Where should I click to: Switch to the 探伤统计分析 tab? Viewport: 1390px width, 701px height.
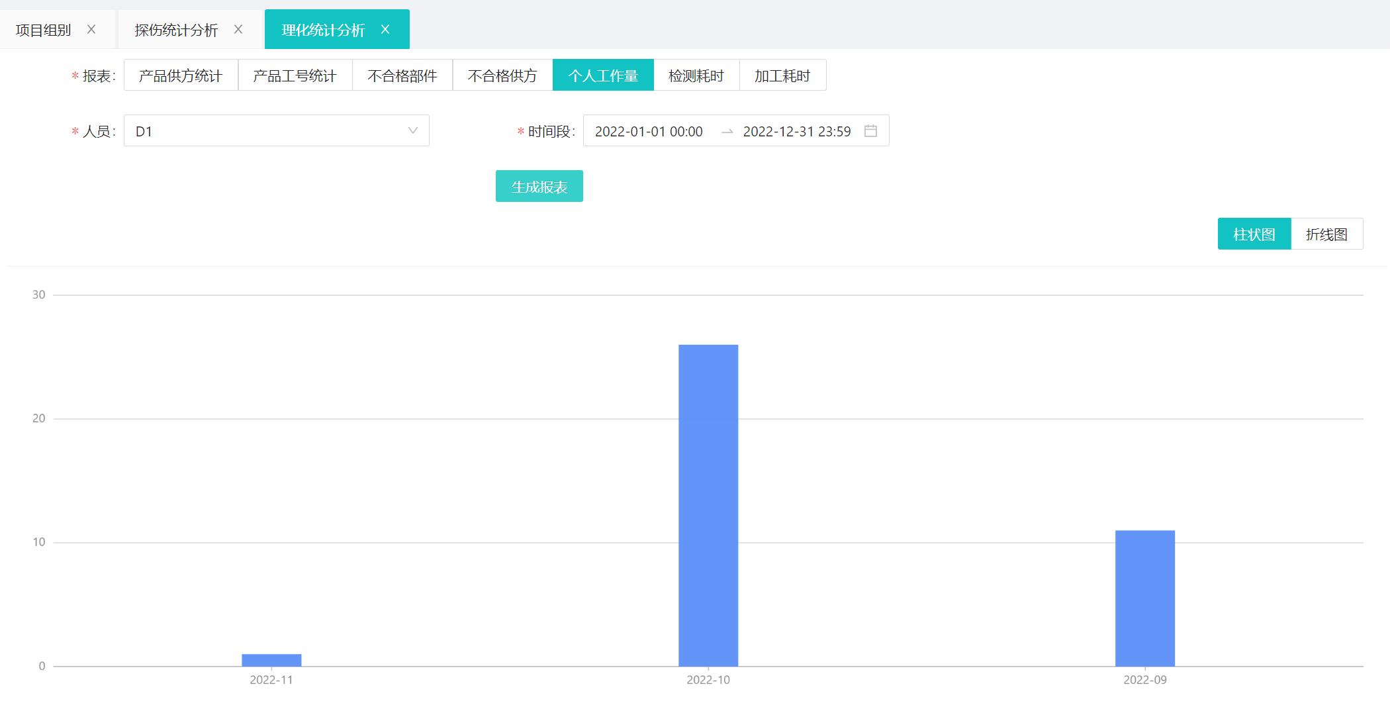tap(176, 30)
